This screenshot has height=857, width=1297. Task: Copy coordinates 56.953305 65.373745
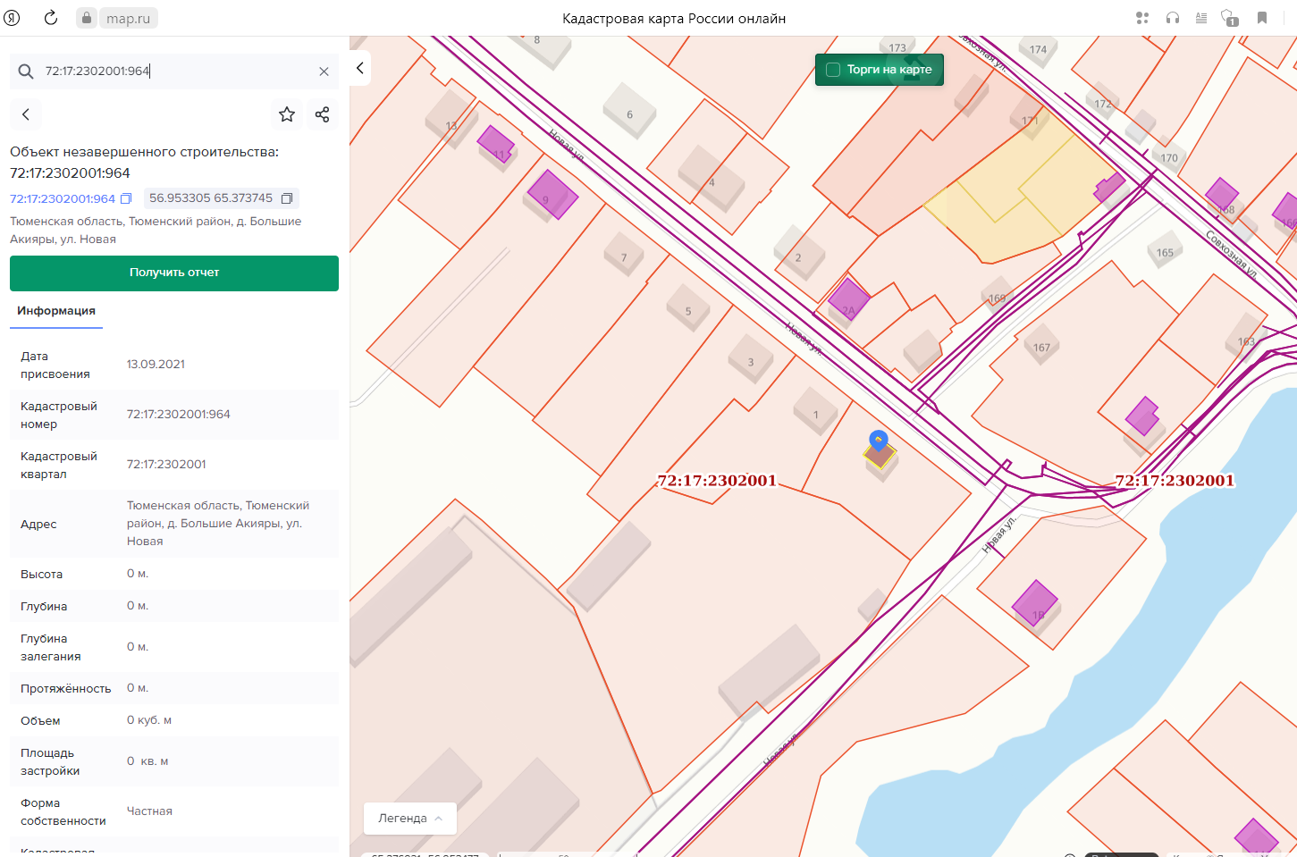click(287, 198)
